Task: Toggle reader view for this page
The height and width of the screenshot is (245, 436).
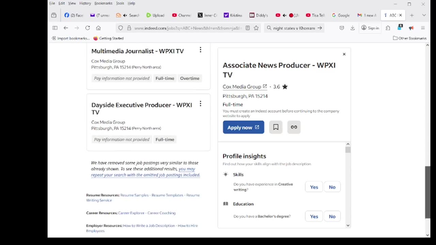Action: [x=248, y=28]
